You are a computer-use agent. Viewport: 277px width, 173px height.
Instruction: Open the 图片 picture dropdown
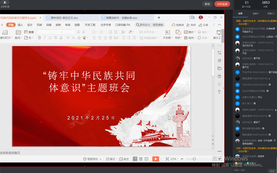click(190, 32)
